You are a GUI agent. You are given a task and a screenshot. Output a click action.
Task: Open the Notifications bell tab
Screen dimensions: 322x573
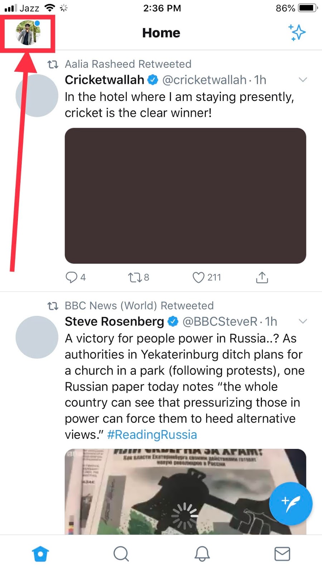click(202, 554)
